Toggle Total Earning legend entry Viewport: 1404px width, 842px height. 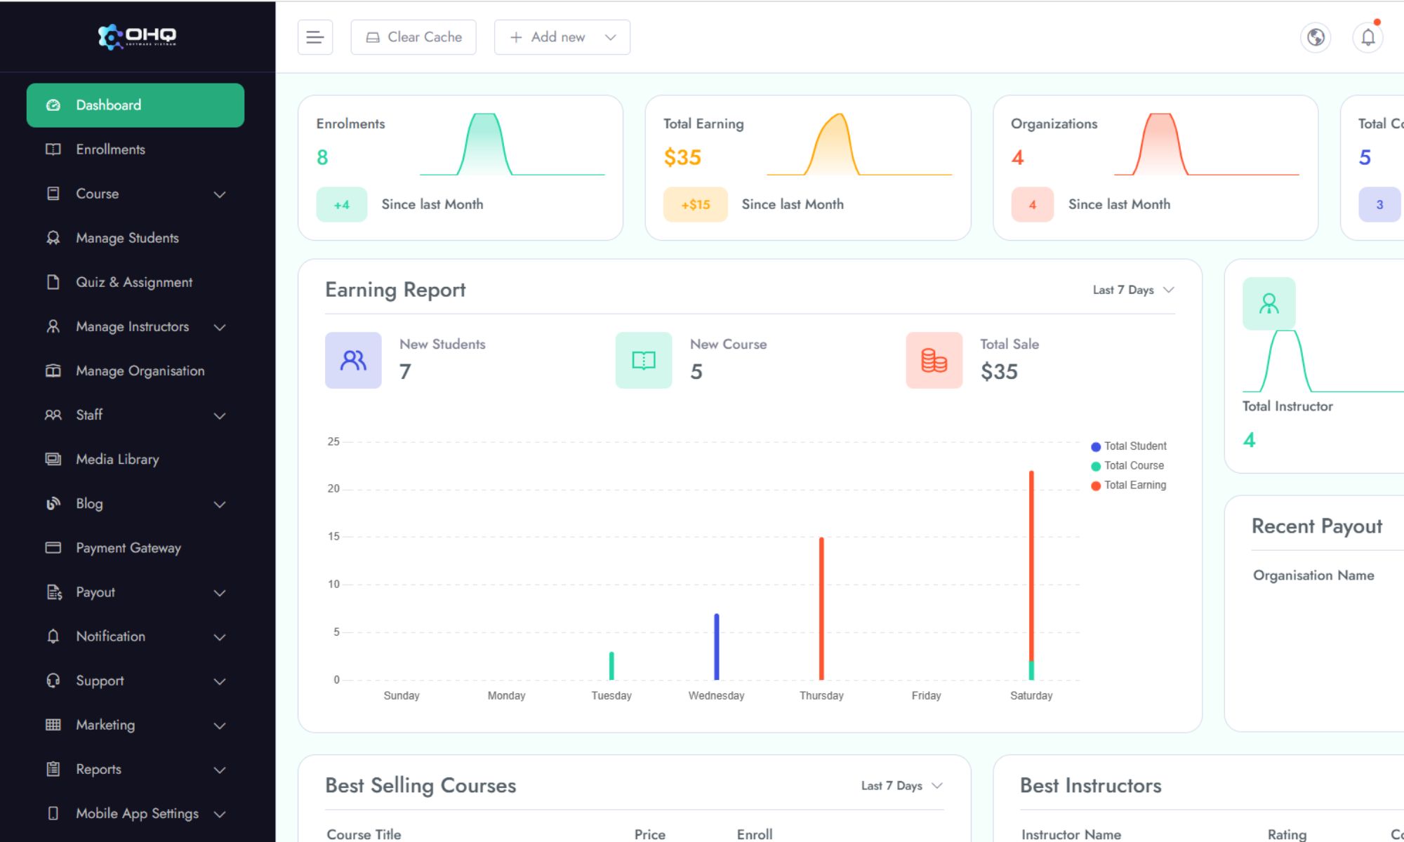(x=1129, y=486)
